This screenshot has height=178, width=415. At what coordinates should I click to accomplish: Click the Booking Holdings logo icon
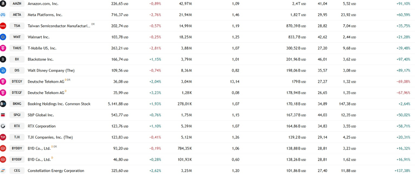pos(3,104)
